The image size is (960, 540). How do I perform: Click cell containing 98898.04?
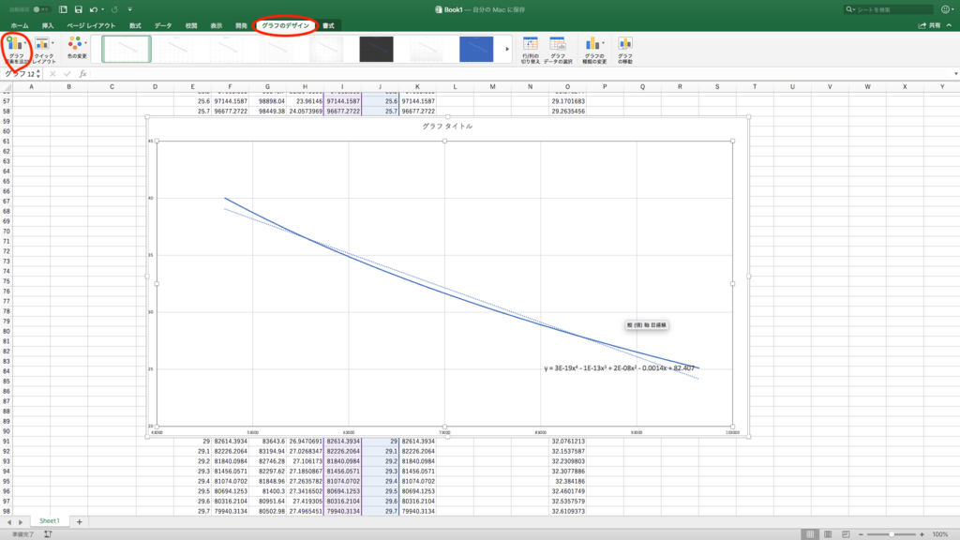[267, 101]
